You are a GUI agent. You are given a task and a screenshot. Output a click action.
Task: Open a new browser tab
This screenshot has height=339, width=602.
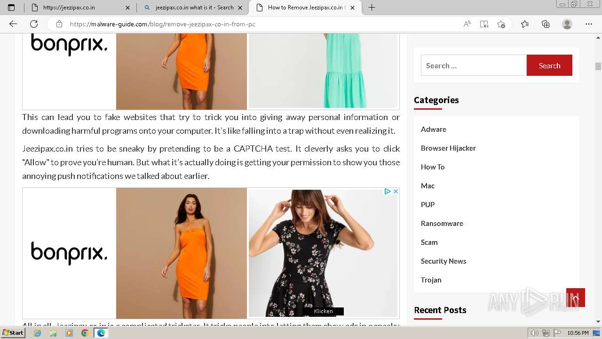(372, 8)
